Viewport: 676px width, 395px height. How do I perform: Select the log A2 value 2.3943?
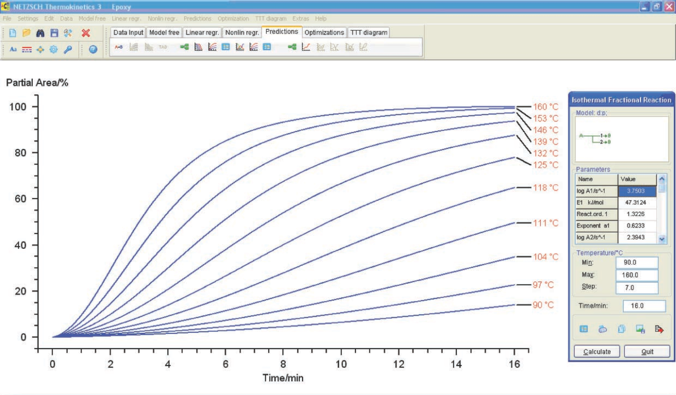pos(637,238)
